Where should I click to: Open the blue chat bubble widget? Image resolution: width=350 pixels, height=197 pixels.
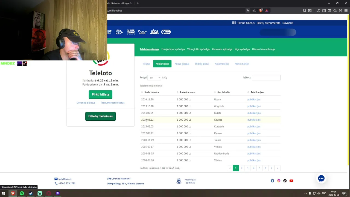[321, 178]
